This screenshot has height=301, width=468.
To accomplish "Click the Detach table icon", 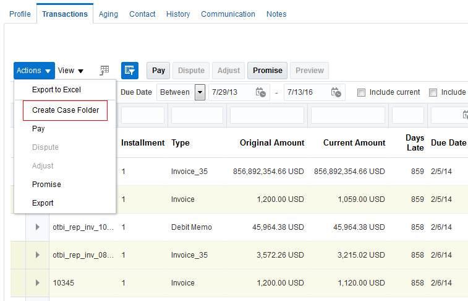I will [x=104, y=71].
